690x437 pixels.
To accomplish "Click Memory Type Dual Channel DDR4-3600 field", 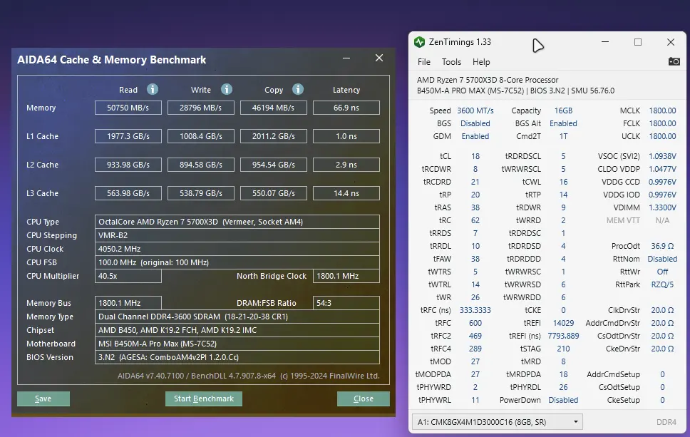I will point(237,317).
